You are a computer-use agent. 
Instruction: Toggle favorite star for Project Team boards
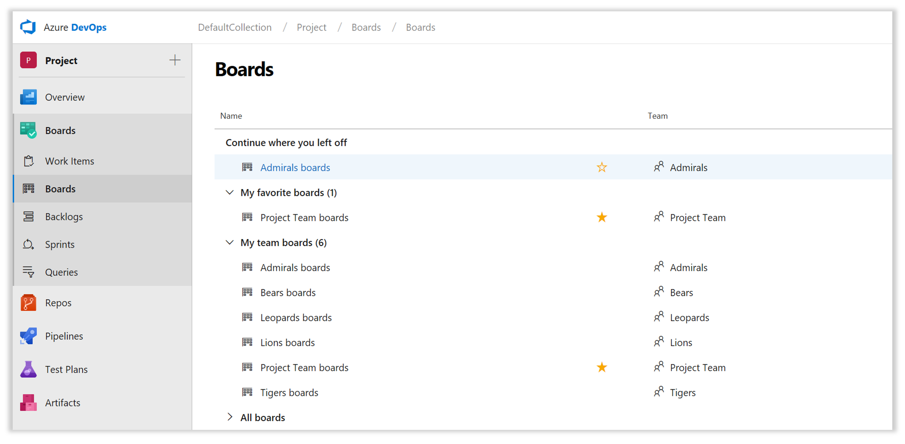[602, 218]
